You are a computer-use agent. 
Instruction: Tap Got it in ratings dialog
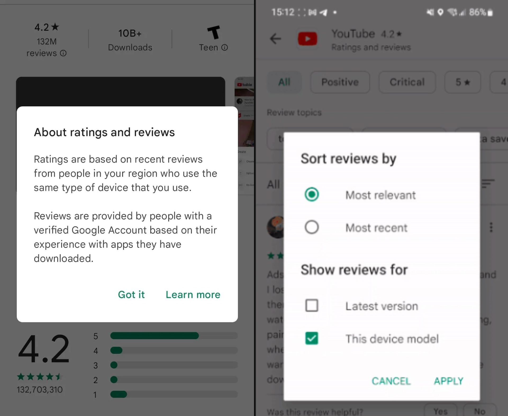click(x=131, y=295)
